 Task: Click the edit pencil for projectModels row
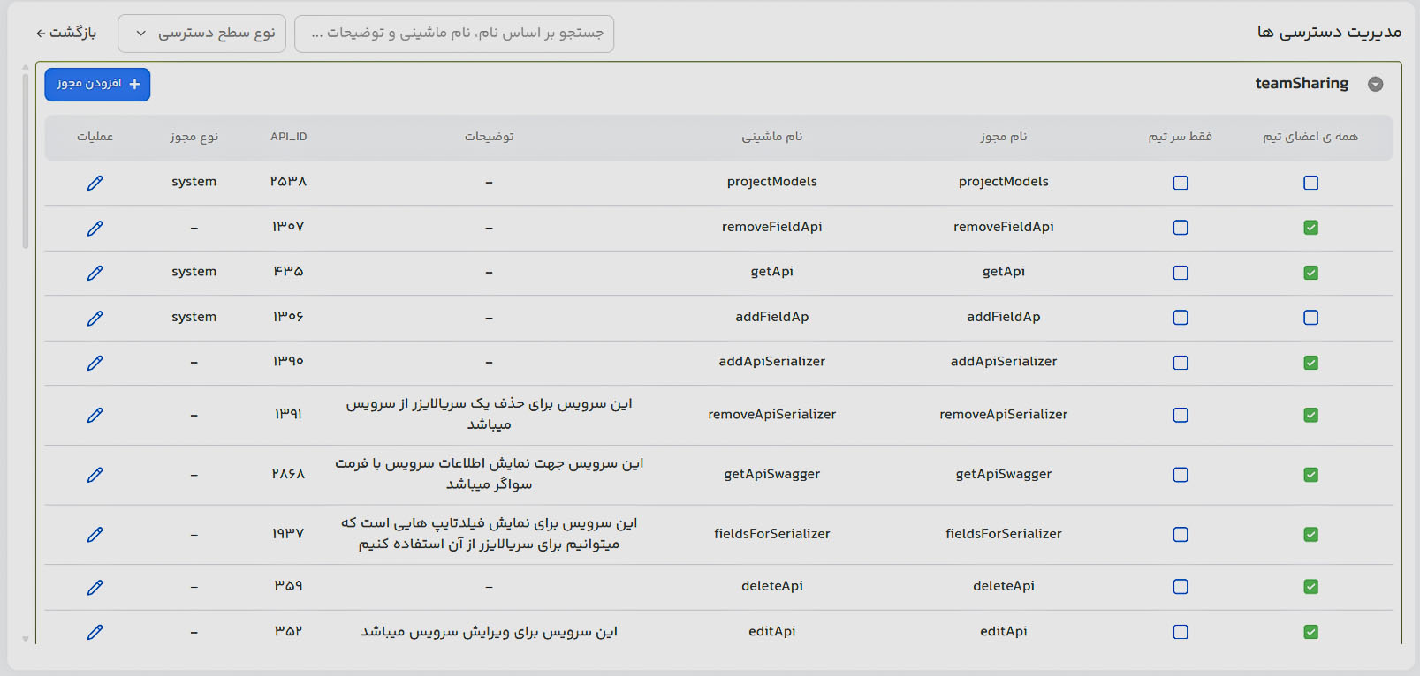pos(95,183)
